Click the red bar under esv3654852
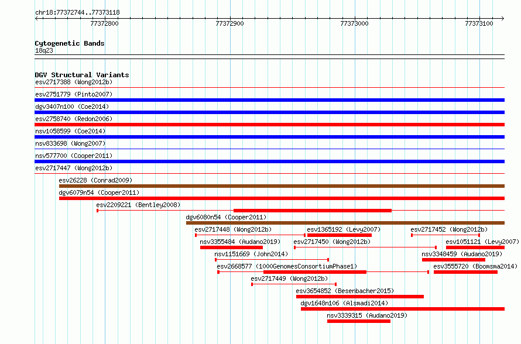The height and width of the screenshot is (344, 521). [360, 297]
